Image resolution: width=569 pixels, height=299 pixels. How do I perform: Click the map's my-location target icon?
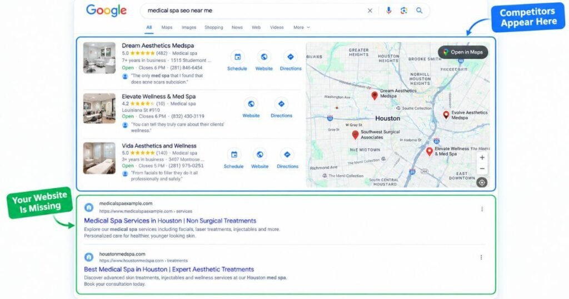point(482,182)
